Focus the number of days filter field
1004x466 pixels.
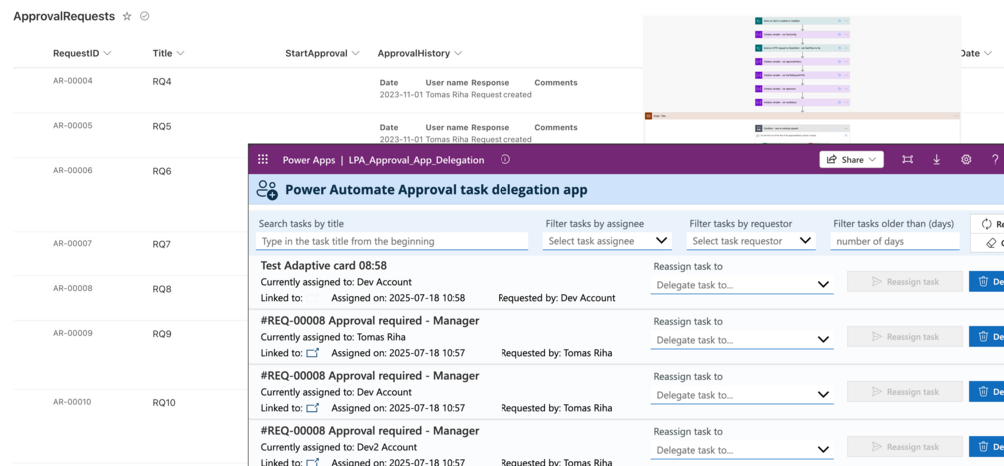click(894, 241)
